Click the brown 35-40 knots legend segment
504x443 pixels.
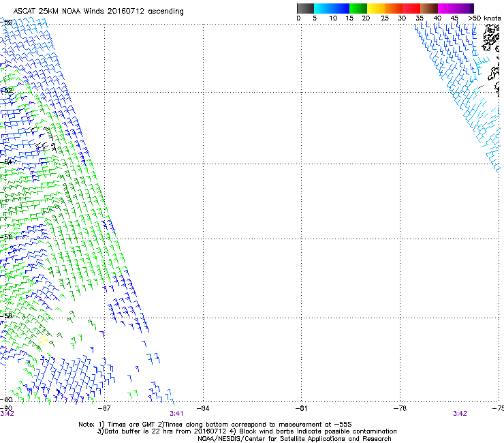[429, 8]
